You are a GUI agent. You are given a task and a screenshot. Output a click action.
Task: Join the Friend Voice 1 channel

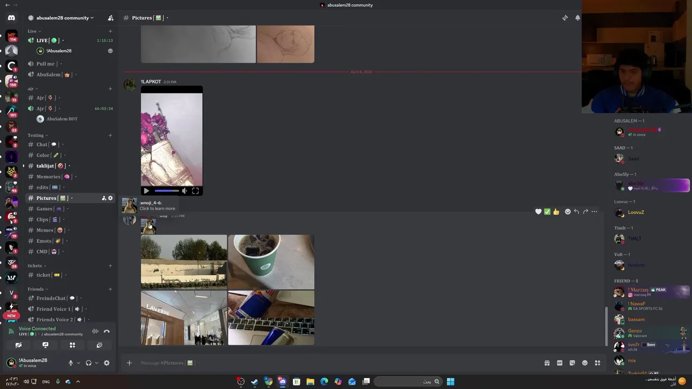[70, 309]
